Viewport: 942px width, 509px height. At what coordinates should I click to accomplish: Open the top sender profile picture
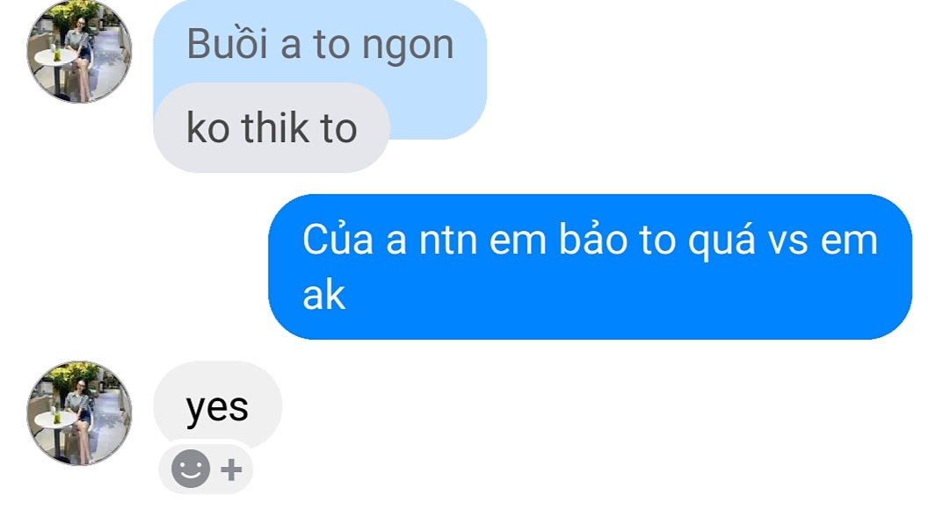tap(79, 51)
